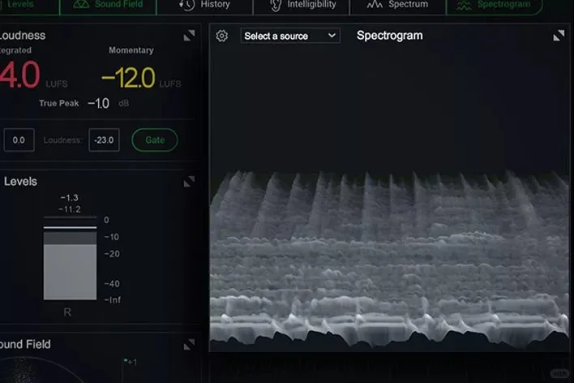This screenshot has width=574, height=383.
Task: Click the Intelligibility ear icon
Action: pos(276,5)
